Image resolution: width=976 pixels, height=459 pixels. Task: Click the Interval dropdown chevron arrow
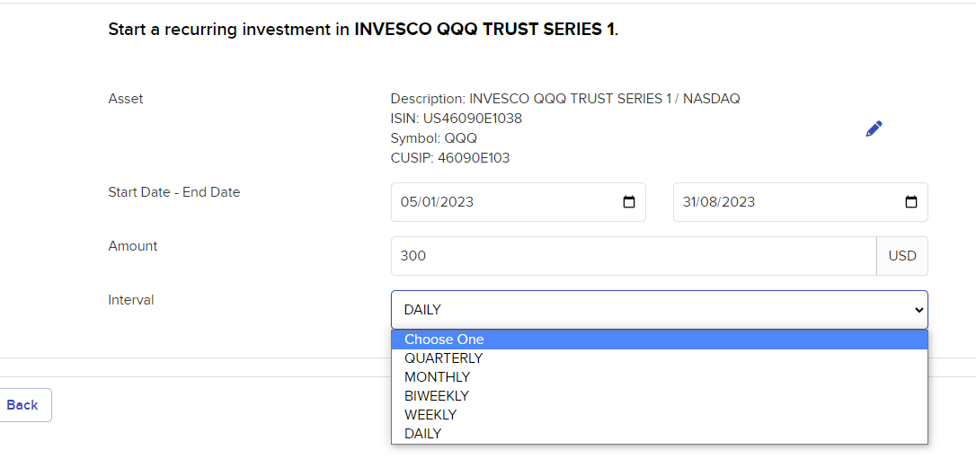pyautogui.click(x=918, y=310)
